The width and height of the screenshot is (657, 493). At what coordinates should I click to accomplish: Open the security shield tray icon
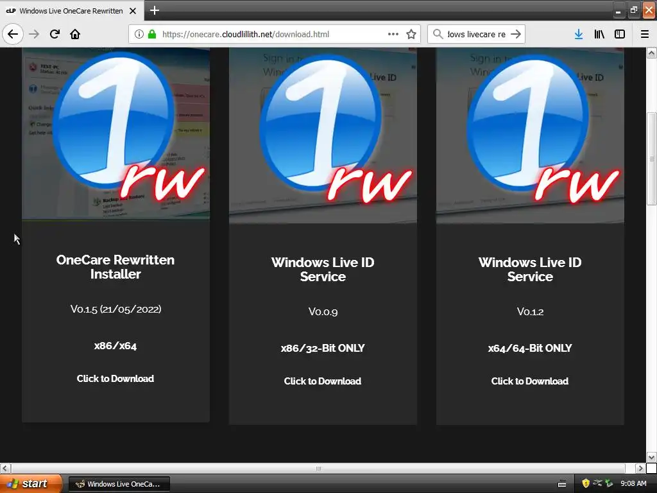(586, 483)
